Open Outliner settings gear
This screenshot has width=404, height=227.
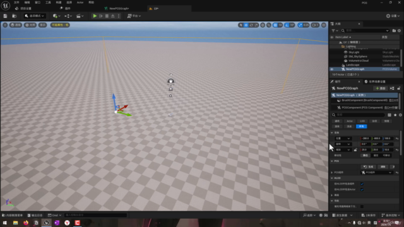[399, 31]
